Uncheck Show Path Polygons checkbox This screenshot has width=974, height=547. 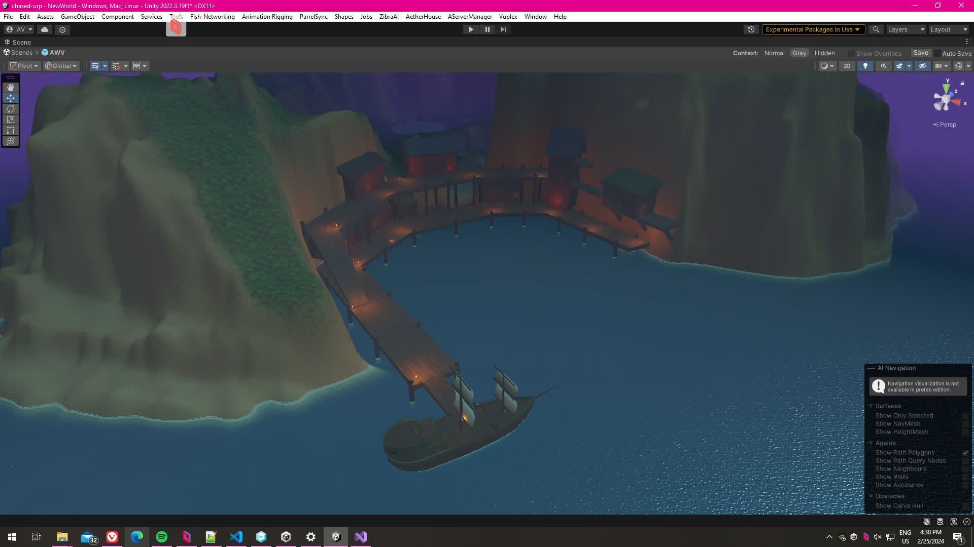pyautogui.click(x=965, y=453)
